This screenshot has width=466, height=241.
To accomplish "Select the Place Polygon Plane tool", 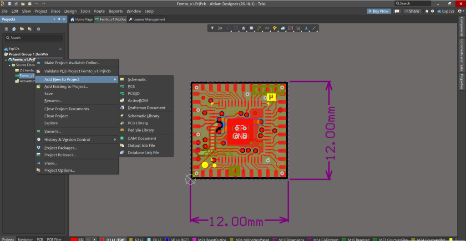I will point(283,28).
